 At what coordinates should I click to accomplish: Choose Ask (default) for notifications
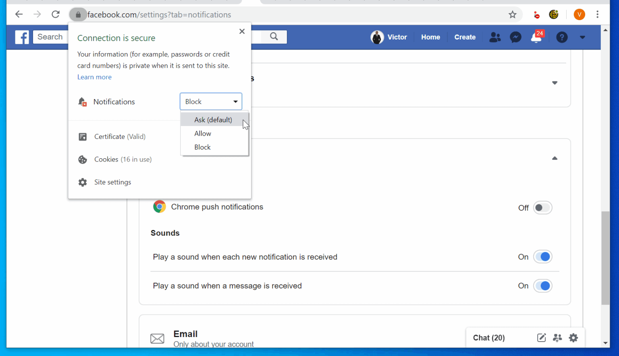213,120
